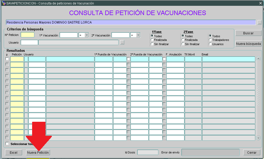This screenshot has height=159, width=264.
Task: Choose the Trabajadores radio option
Action: pyautogui.click(x=210, y=40)
